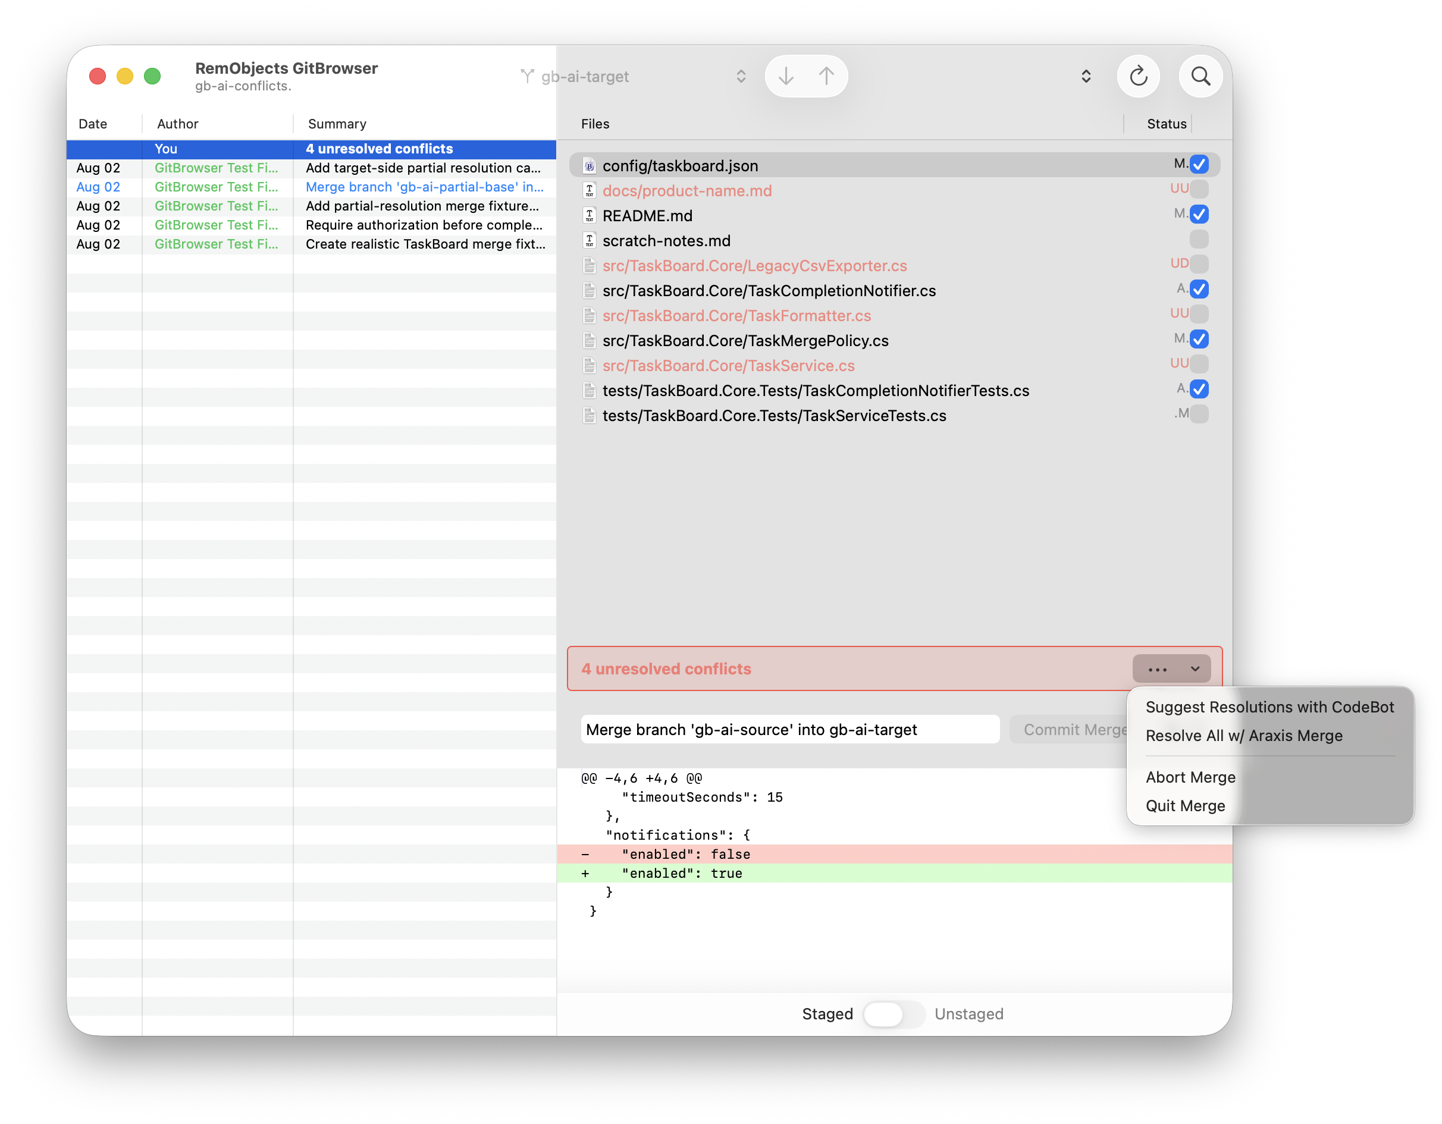Toggle staging checkbox for docs/product-name.md
Viewport: 1442px width, 1124px height.
[1199, 189]
